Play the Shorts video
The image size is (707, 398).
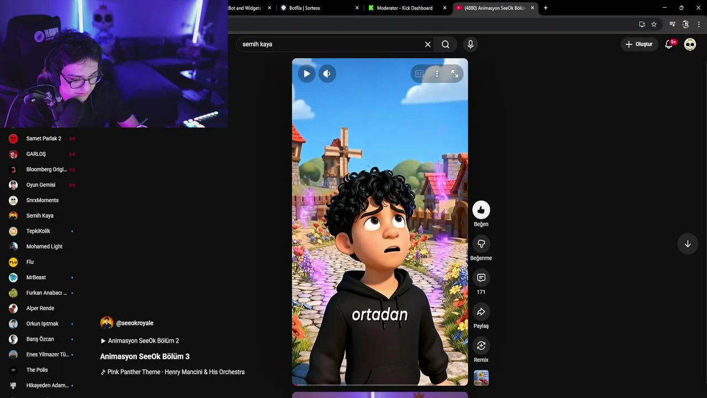pyautogui.click(x=307, y=74)
